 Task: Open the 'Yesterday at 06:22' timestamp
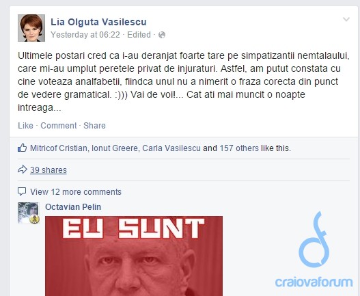point(85,35)
